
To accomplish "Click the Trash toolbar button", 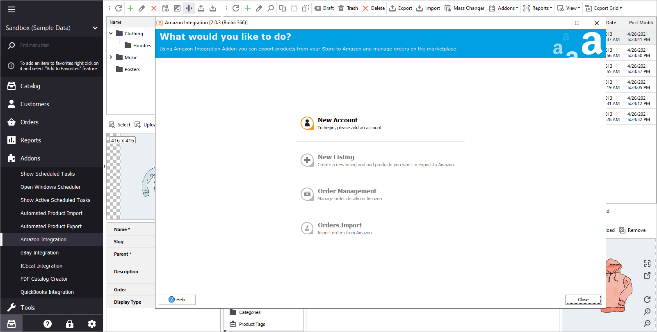I will (x=348, y=8).
